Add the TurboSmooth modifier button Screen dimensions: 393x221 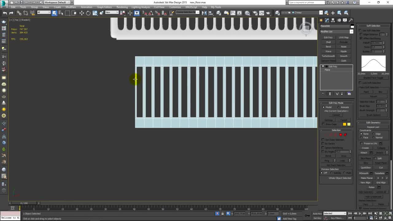328,56
